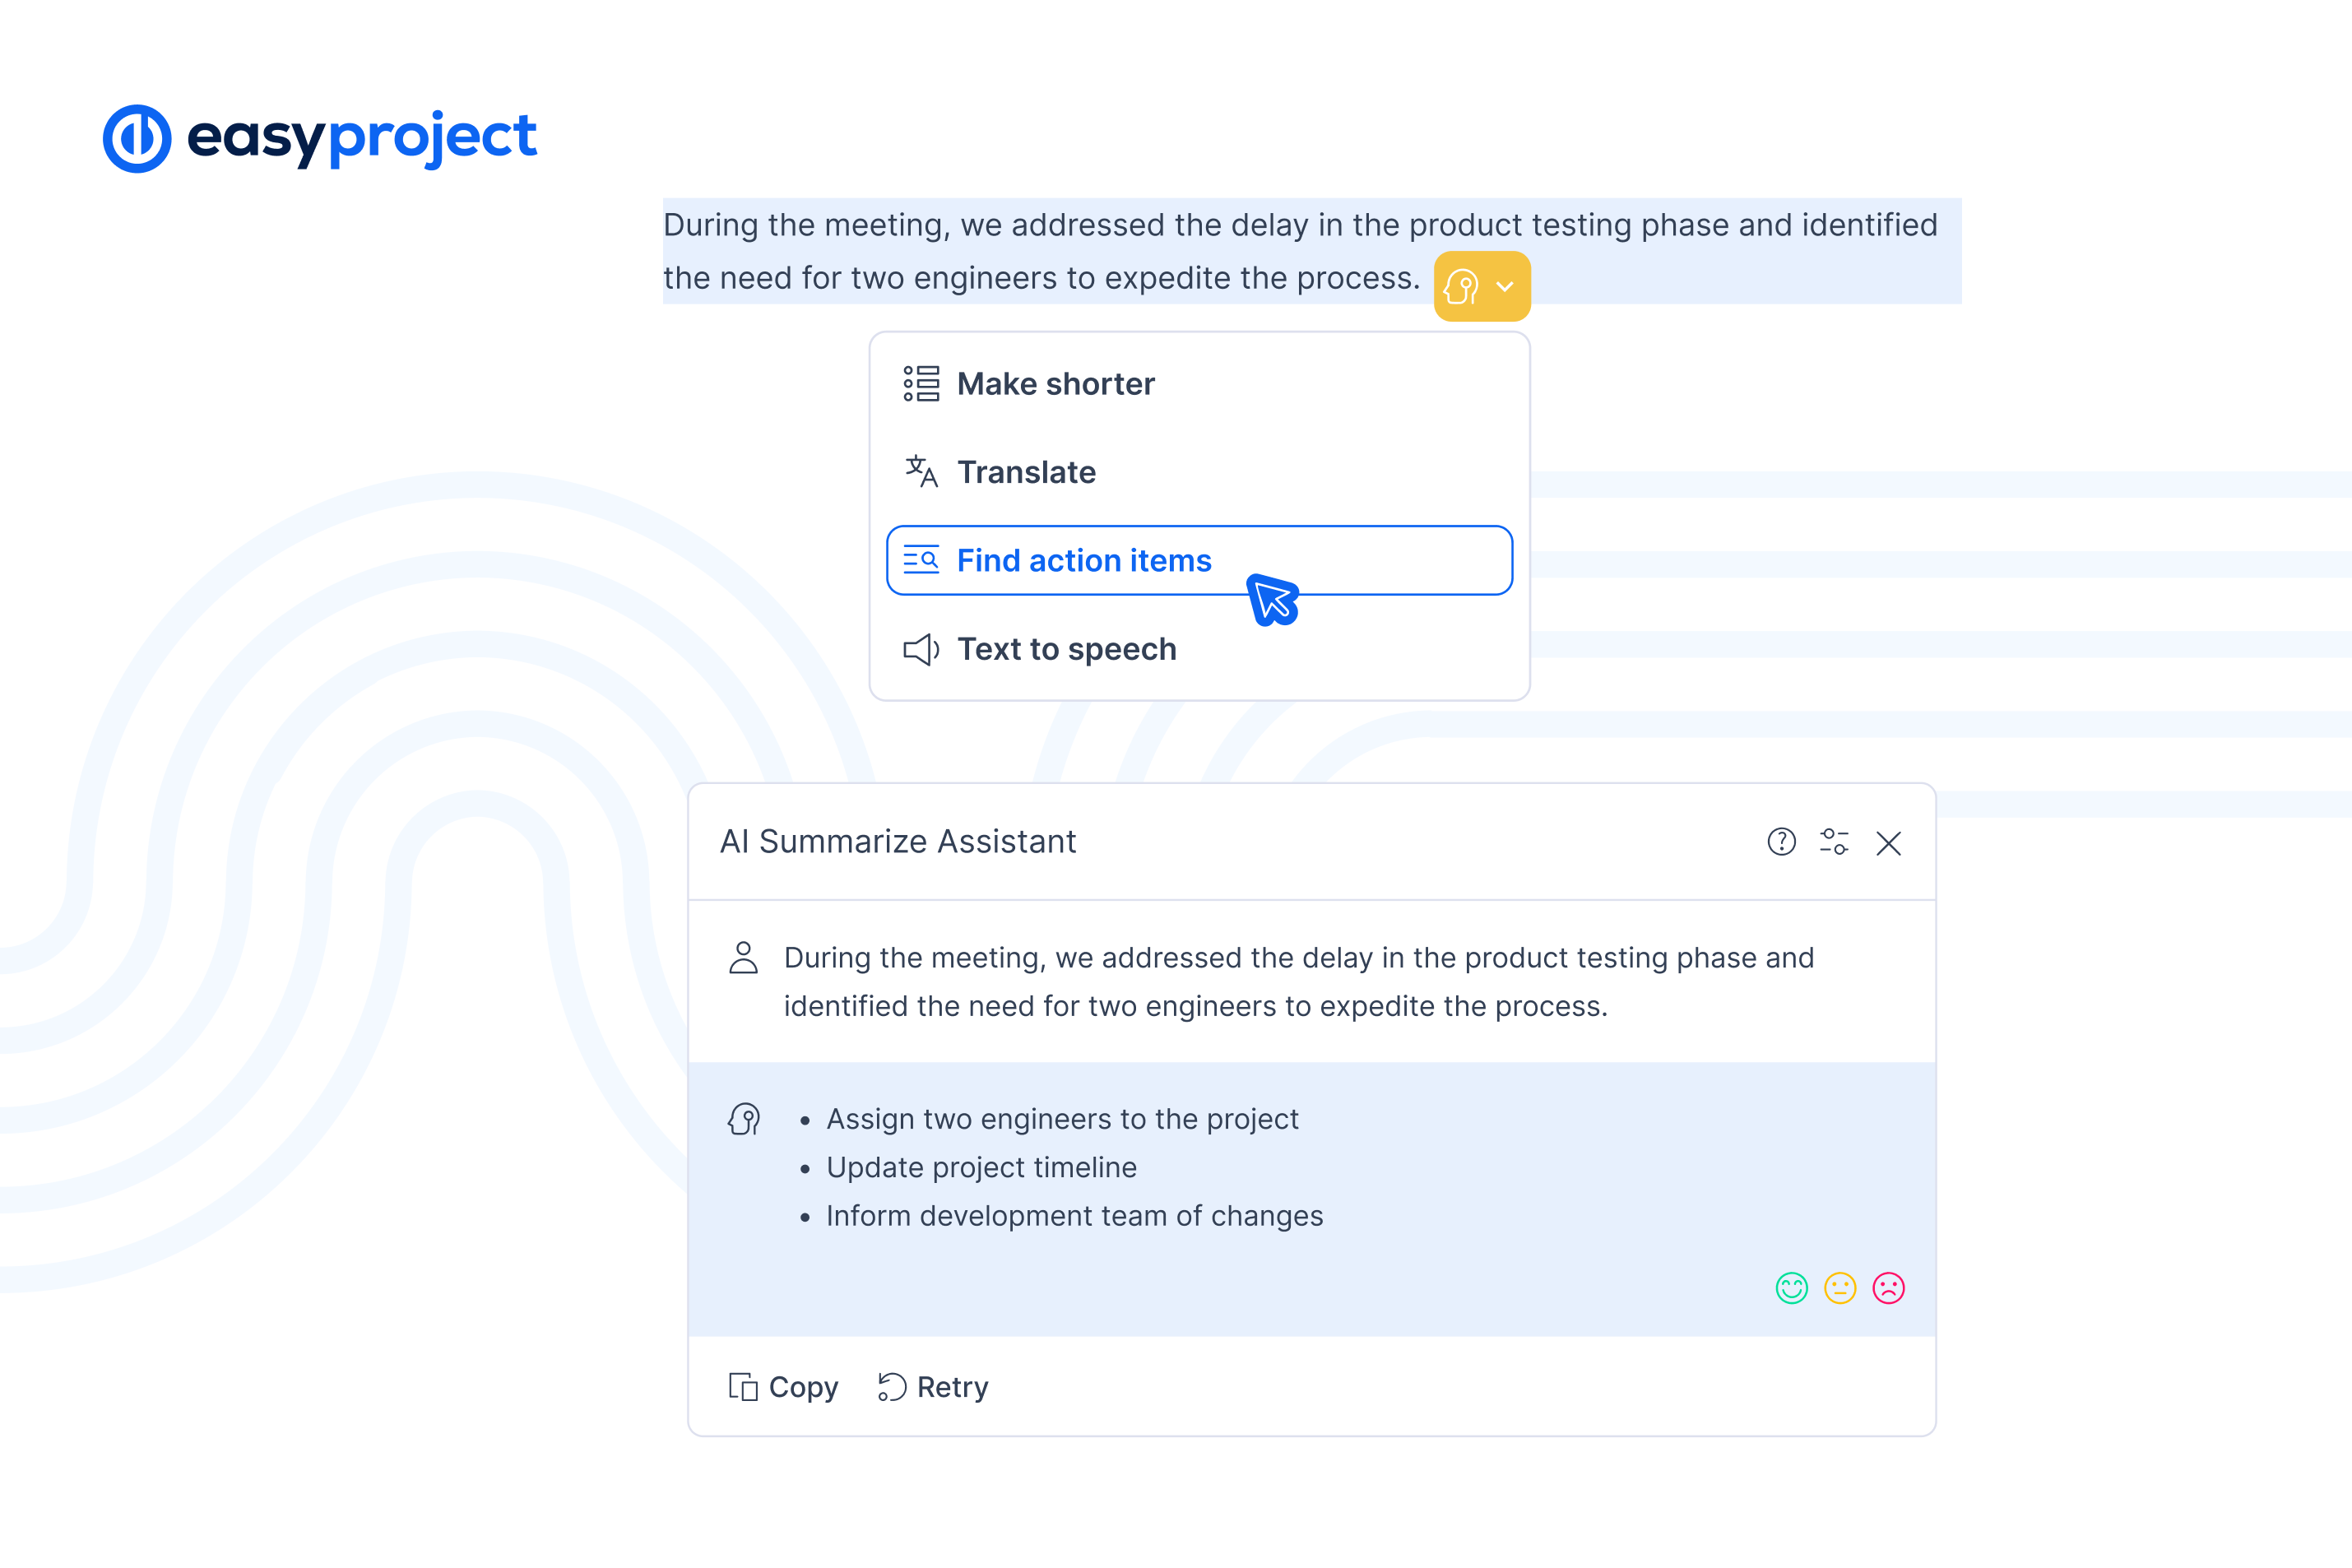Click the user avatar icon in the prompt
Viewport: 2352px width, 1568px height.
point(743,958)
